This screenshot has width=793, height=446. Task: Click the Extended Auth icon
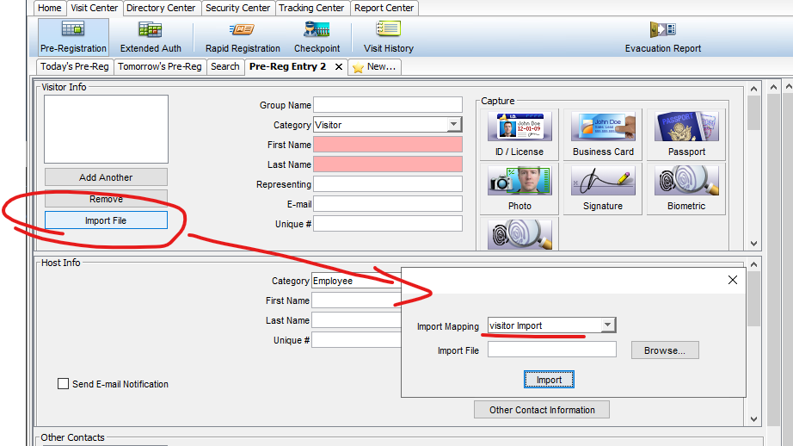coord(151,36)
